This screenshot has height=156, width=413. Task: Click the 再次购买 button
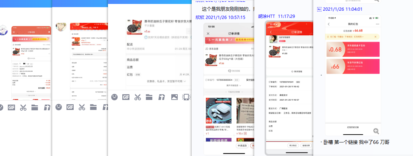(293, 146)
